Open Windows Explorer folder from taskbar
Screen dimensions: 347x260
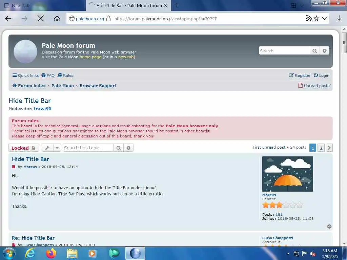[72, 254]
